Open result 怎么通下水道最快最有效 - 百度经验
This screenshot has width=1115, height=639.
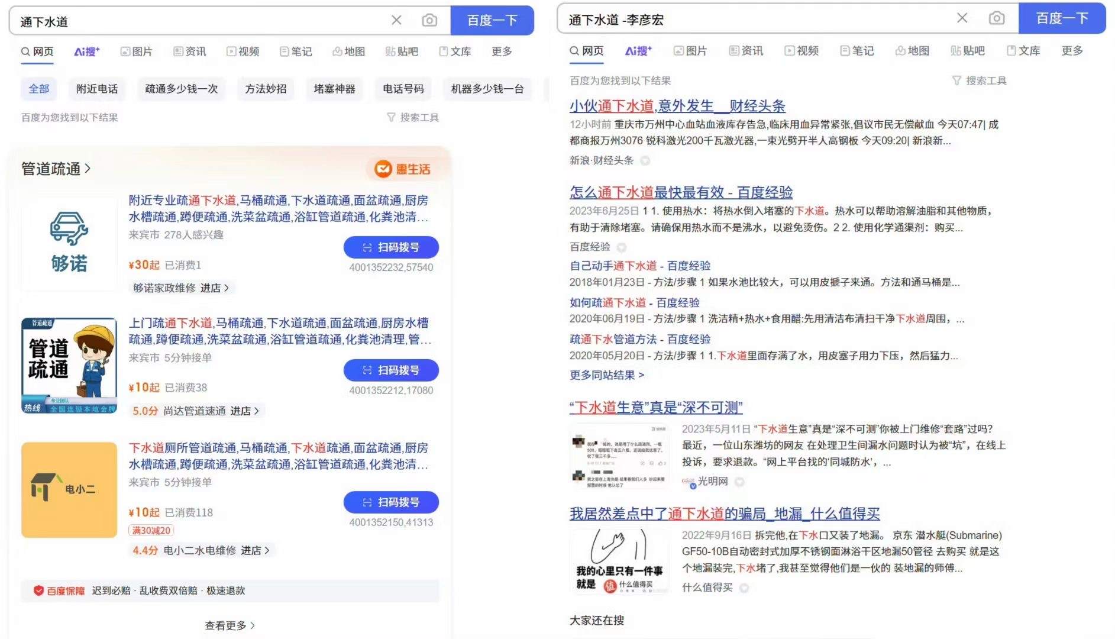pos(681,192)
